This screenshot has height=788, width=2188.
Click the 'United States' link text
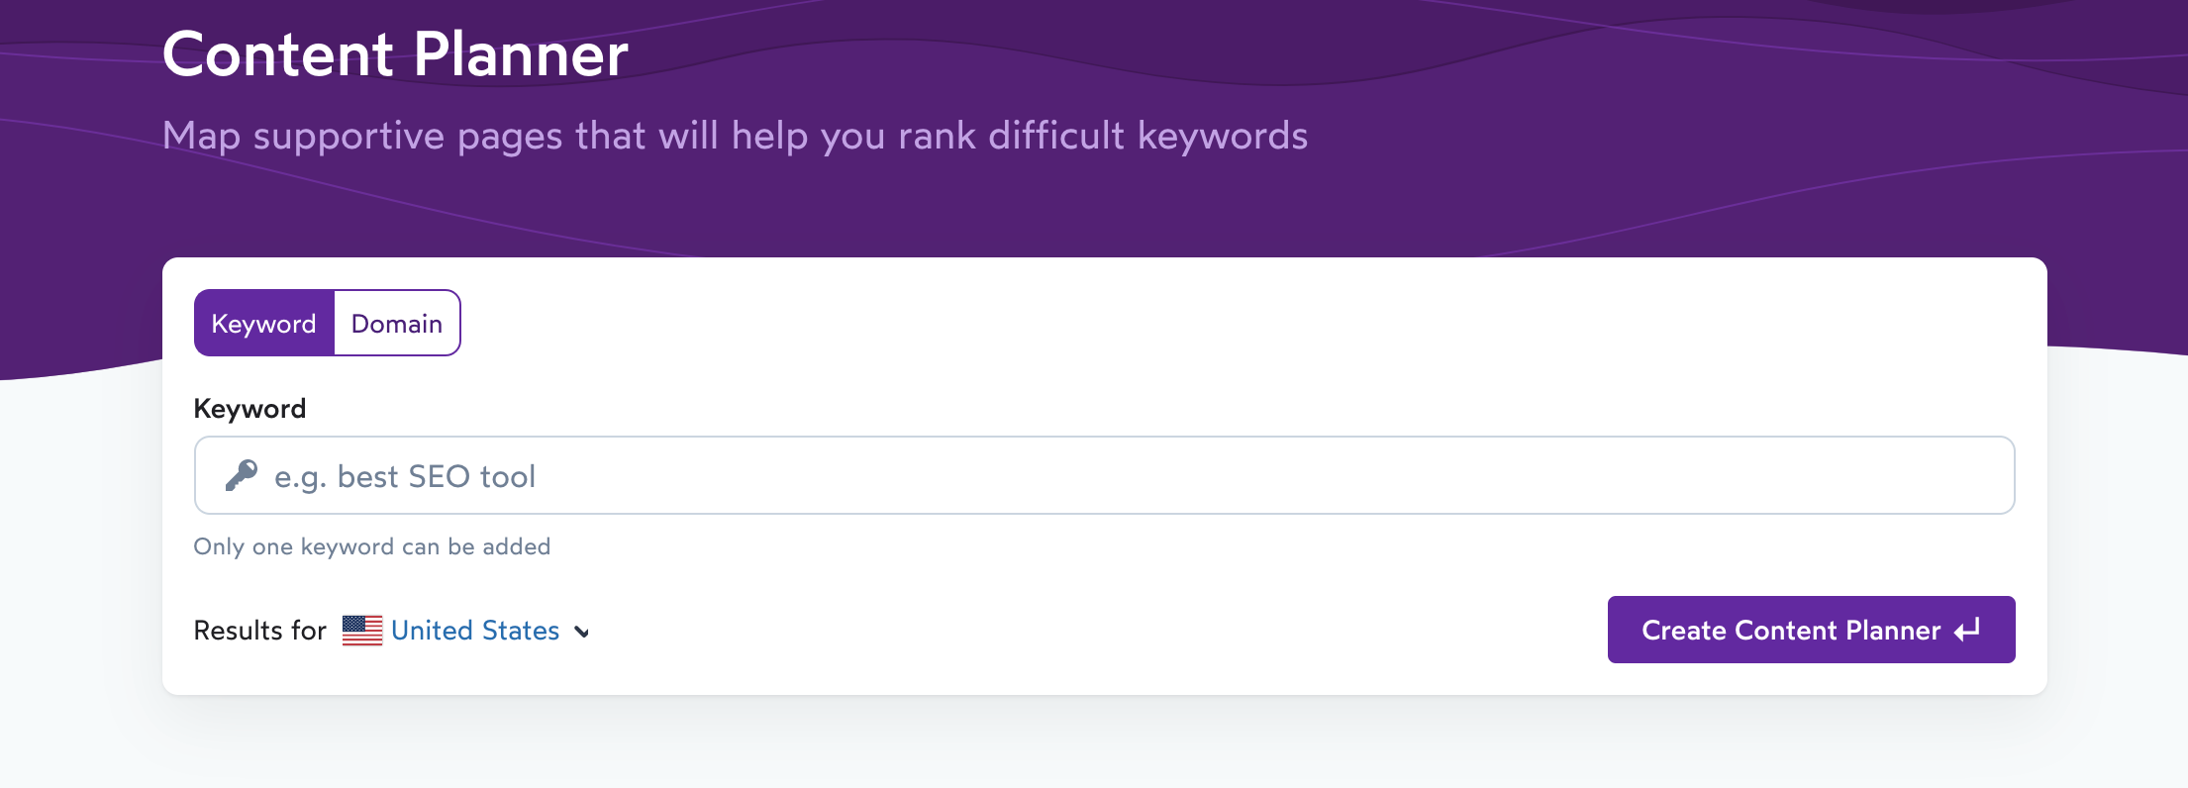tap(475, 631)
